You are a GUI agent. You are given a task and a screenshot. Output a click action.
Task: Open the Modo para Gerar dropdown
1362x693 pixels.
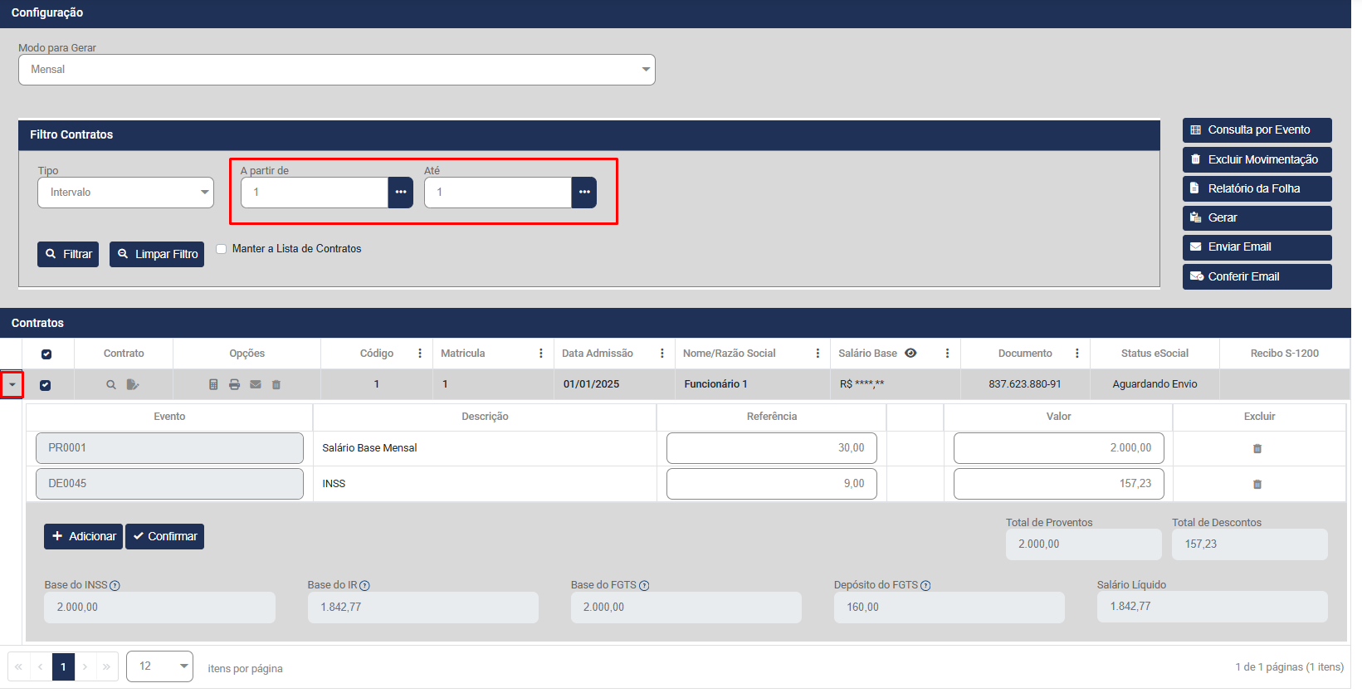click(x=336, y=70)
